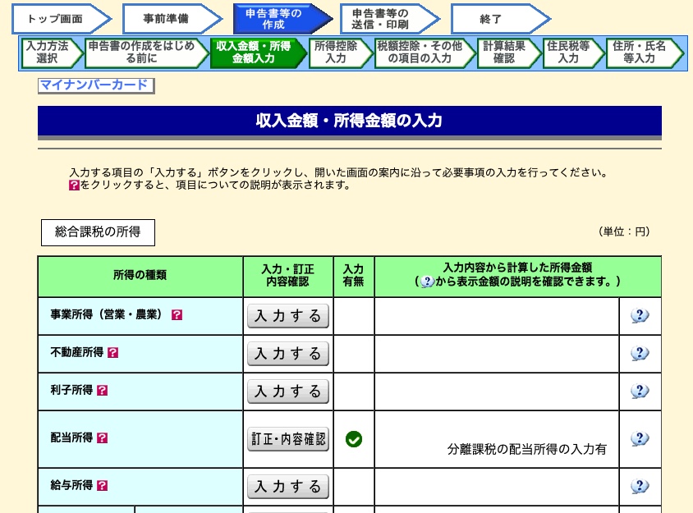
Task: Show amount explanation bubble in 給与所得 row
Action: 640,486
